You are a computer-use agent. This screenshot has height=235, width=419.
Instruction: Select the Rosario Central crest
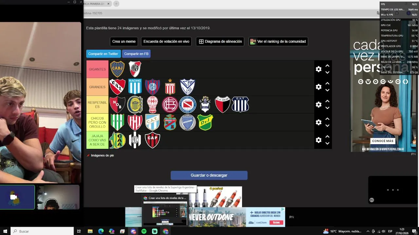pos(135,104)
